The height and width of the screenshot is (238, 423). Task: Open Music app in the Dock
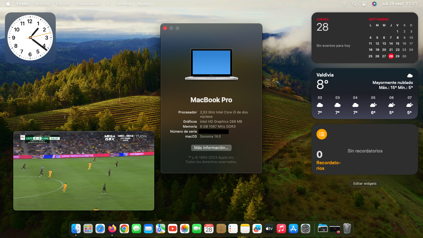pyautogui.click(x=281, y=229)
